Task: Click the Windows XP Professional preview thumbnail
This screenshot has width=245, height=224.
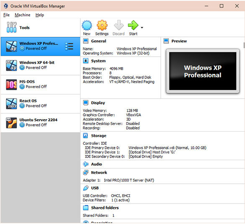Action: click(x=203, y=71)
